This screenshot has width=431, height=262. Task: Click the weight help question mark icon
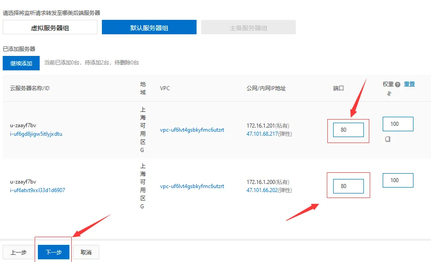coord(398,85)
